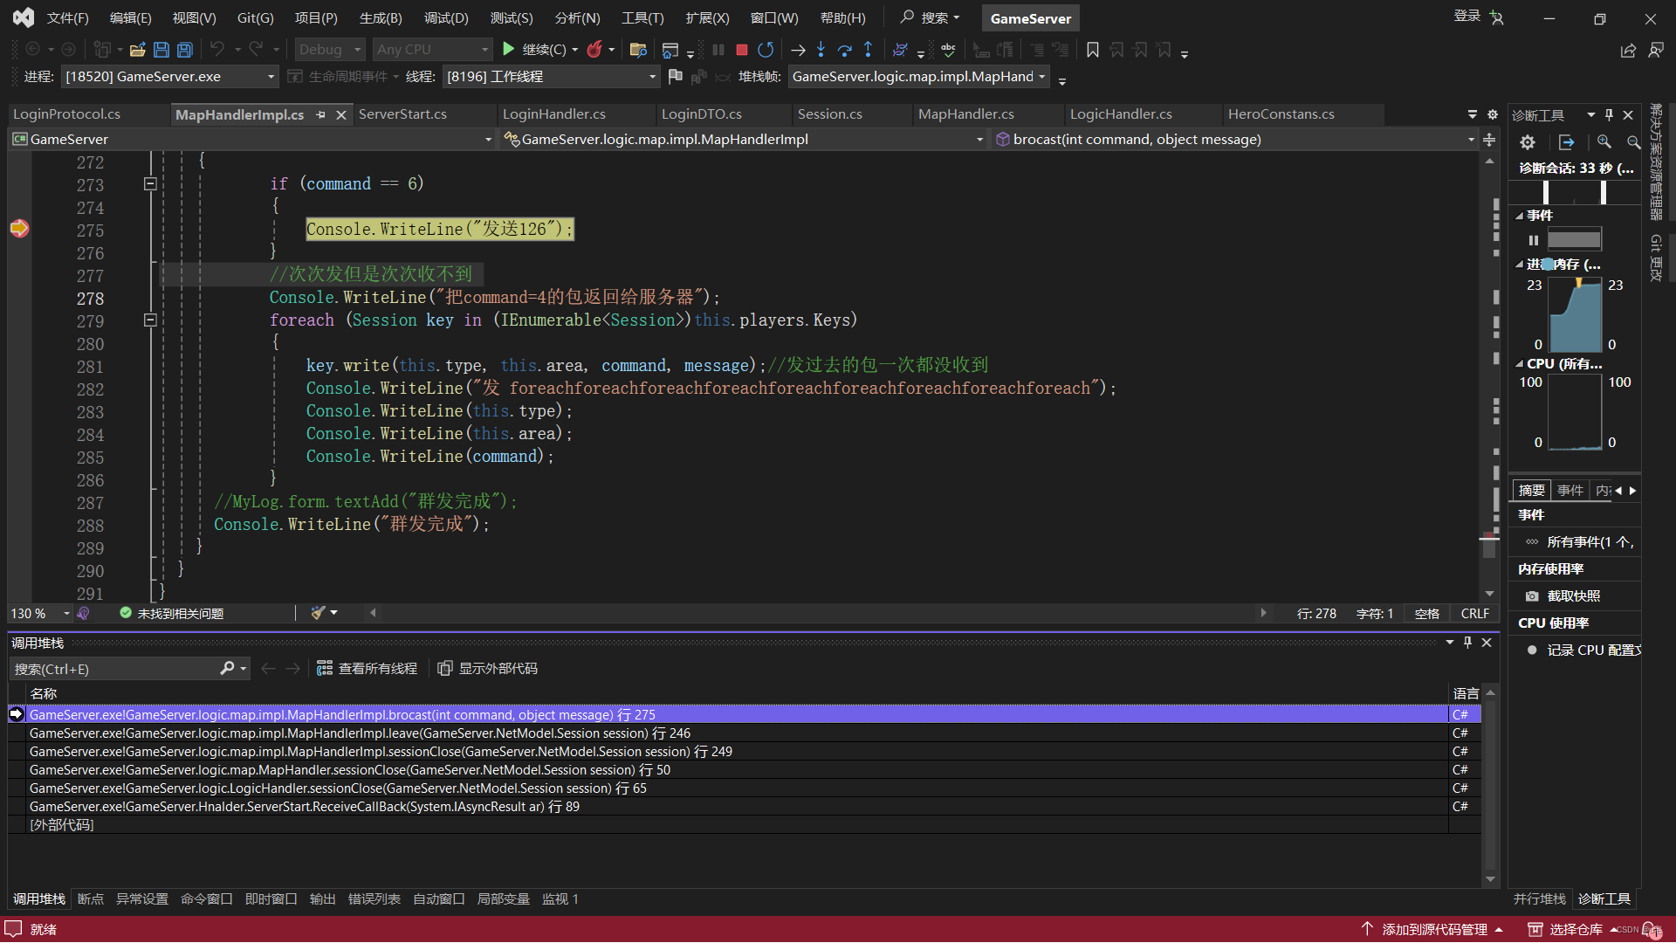The width and height of the screenshot is (1676, 943).
Task: Toggle the breakpoint marker on line 275
Action: [19, 229]
